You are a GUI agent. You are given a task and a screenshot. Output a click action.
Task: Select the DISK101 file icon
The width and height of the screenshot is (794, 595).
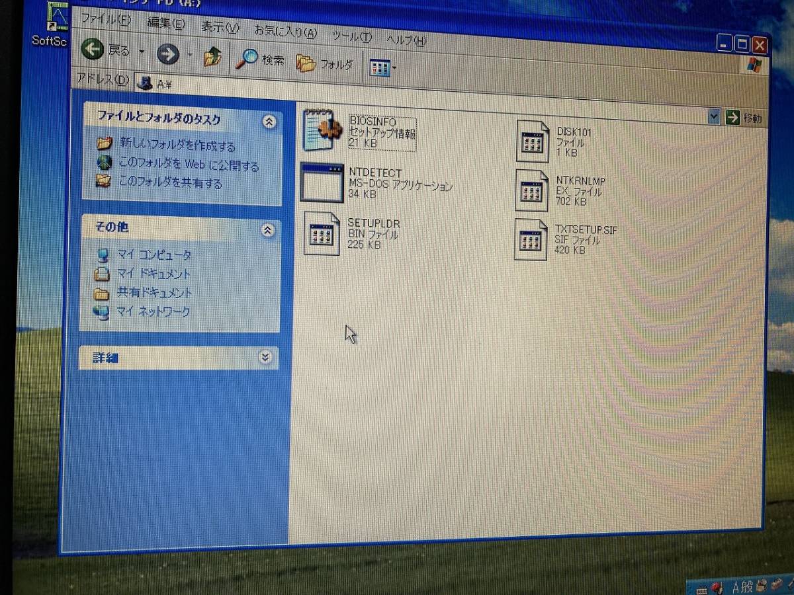(x=533, y=141)
